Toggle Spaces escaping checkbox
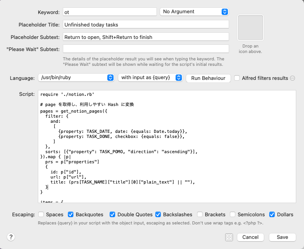 pyautogui.click(x=41, y=214)
